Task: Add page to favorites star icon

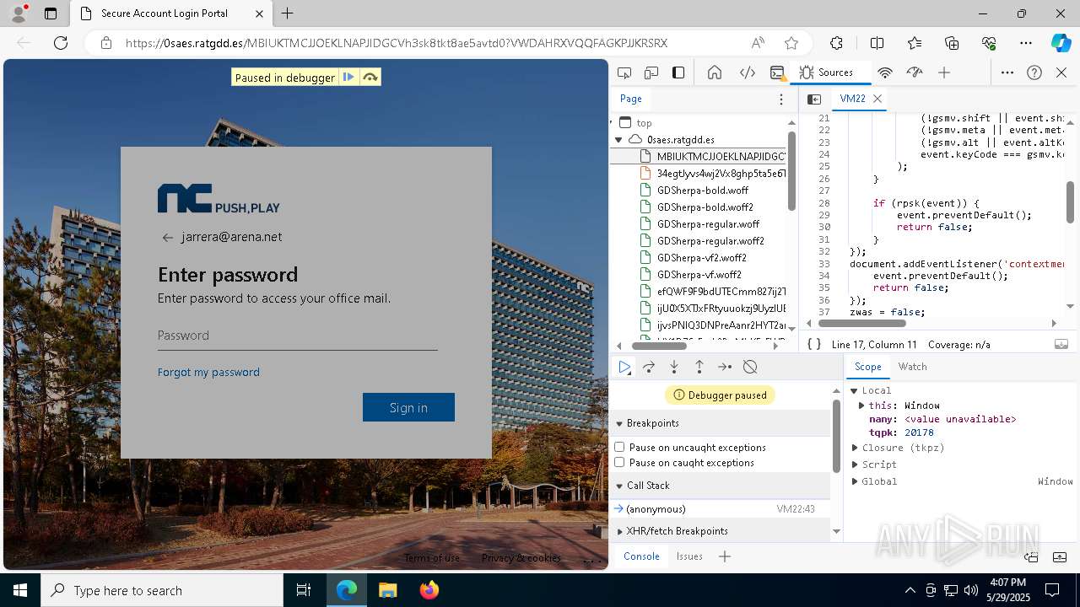Action: (791, 43)
